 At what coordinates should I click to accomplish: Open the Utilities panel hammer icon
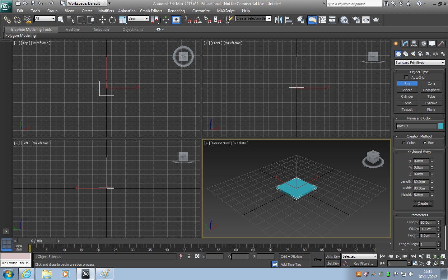point(441,44)
